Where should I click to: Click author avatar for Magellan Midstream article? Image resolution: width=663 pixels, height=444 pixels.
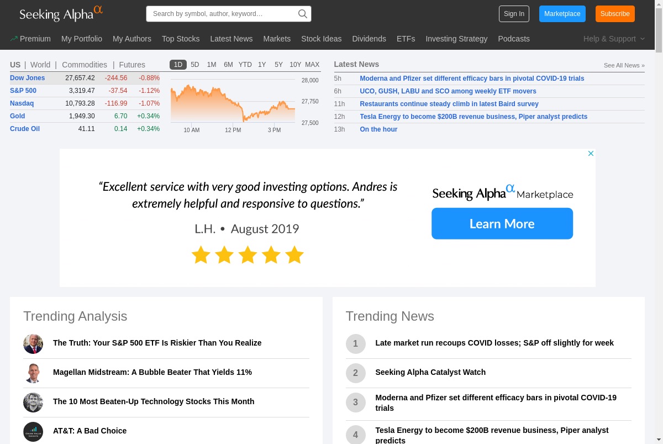pyautogui.click(x=33, y=373)
